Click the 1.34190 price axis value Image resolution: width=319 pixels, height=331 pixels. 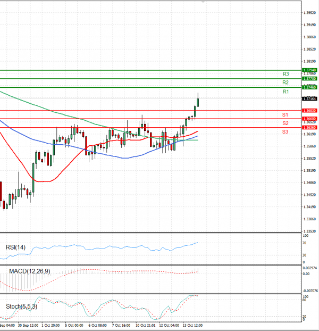pos(309,207)
